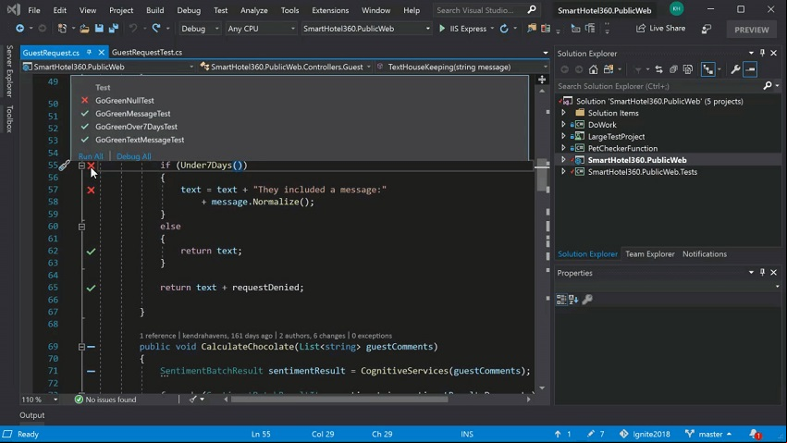Select the LargeTestProject tree item
Image resolution: width=787 pixels, height=443 pixels.
[616, 137]
